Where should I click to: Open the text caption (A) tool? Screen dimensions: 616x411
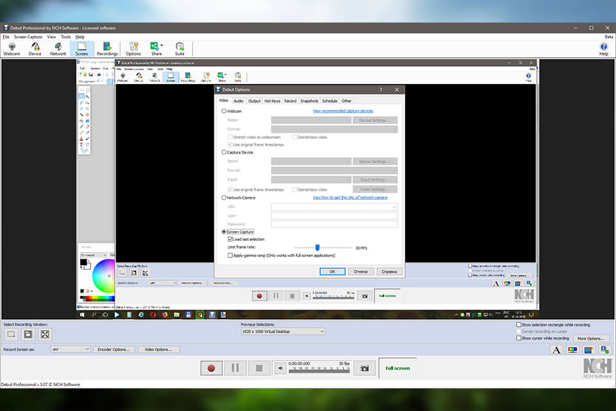(x=556, y=349)
